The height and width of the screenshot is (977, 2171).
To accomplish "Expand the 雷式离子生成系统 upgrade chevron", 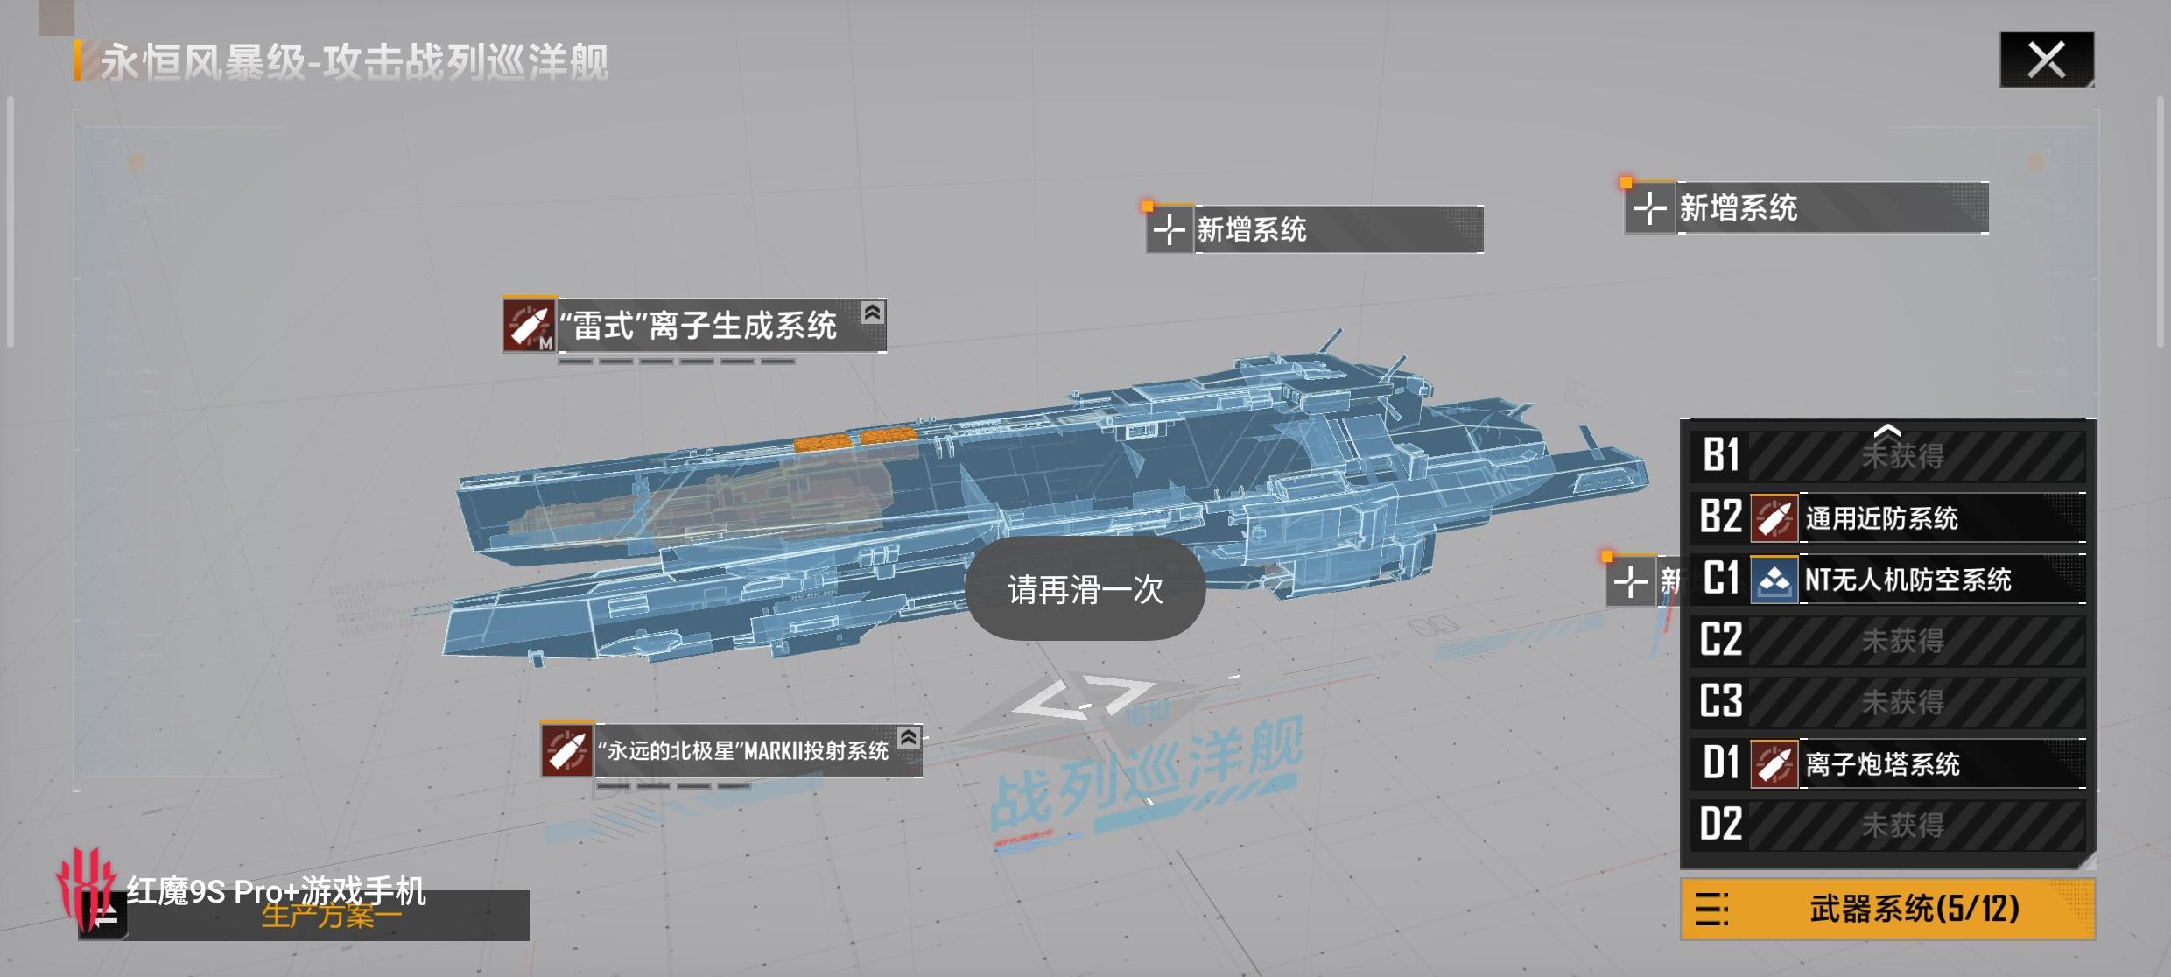I will pos(872,313).
